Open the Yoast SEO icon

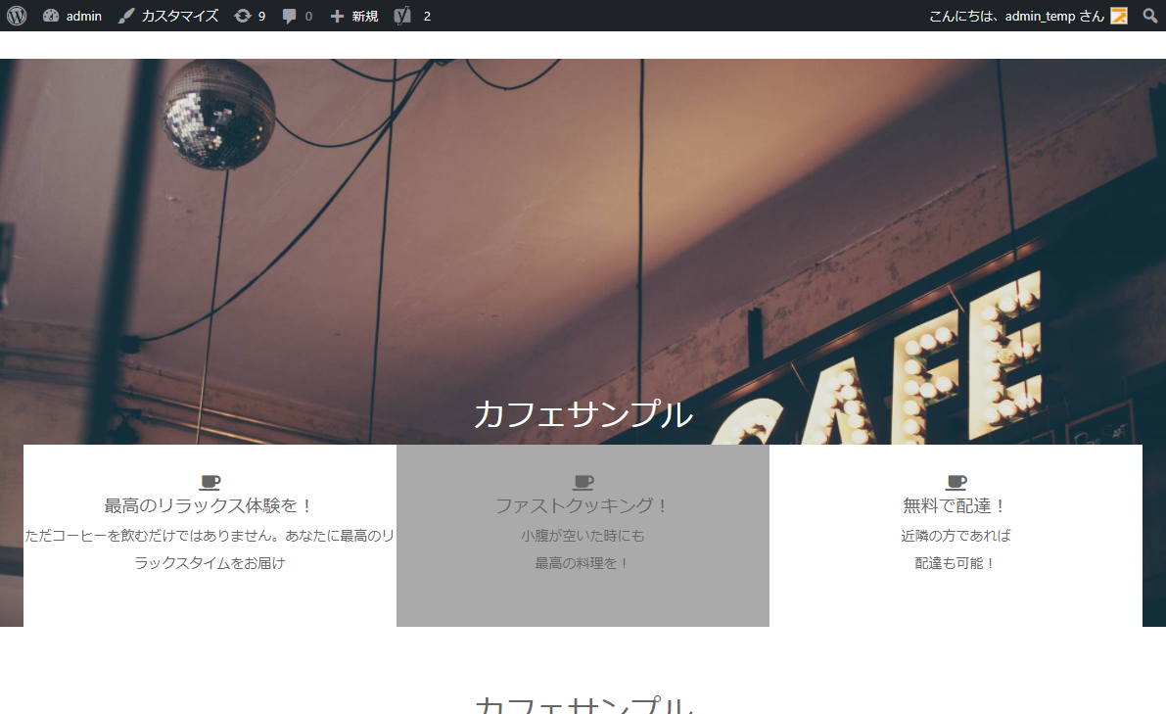pos(401,16)
